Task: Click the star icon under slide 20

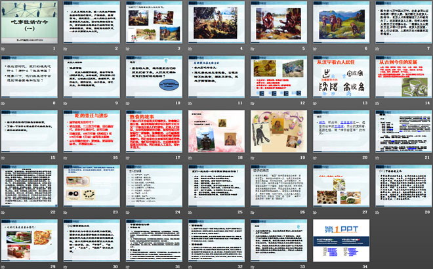Action: pos(315,158)
